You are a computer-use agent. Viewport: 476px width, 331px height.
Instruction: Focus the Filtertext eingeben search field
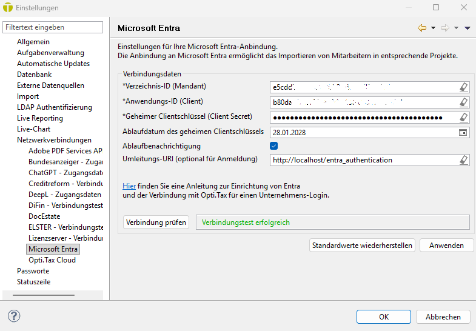coord(53,27)
